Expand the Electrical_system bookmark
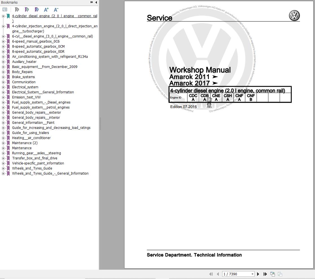The width and height of the screenshot is (315, 279). pyautogui.click(x=3, y=87)
